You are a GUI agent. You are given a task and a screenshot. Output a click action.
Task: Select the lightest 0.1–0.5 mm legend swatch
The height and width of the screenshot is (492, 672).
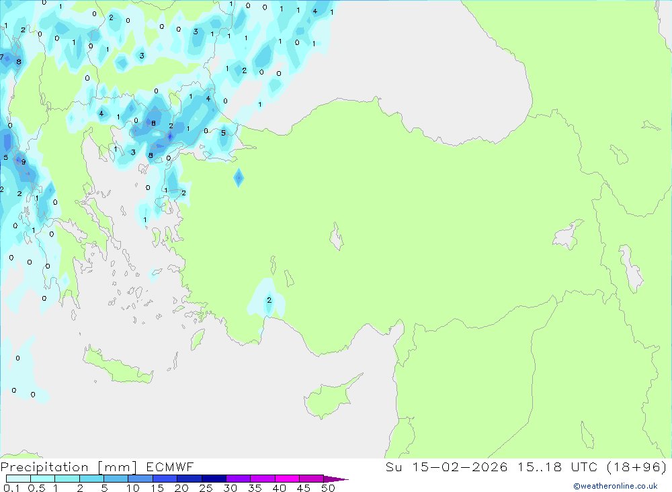point(18,479)
